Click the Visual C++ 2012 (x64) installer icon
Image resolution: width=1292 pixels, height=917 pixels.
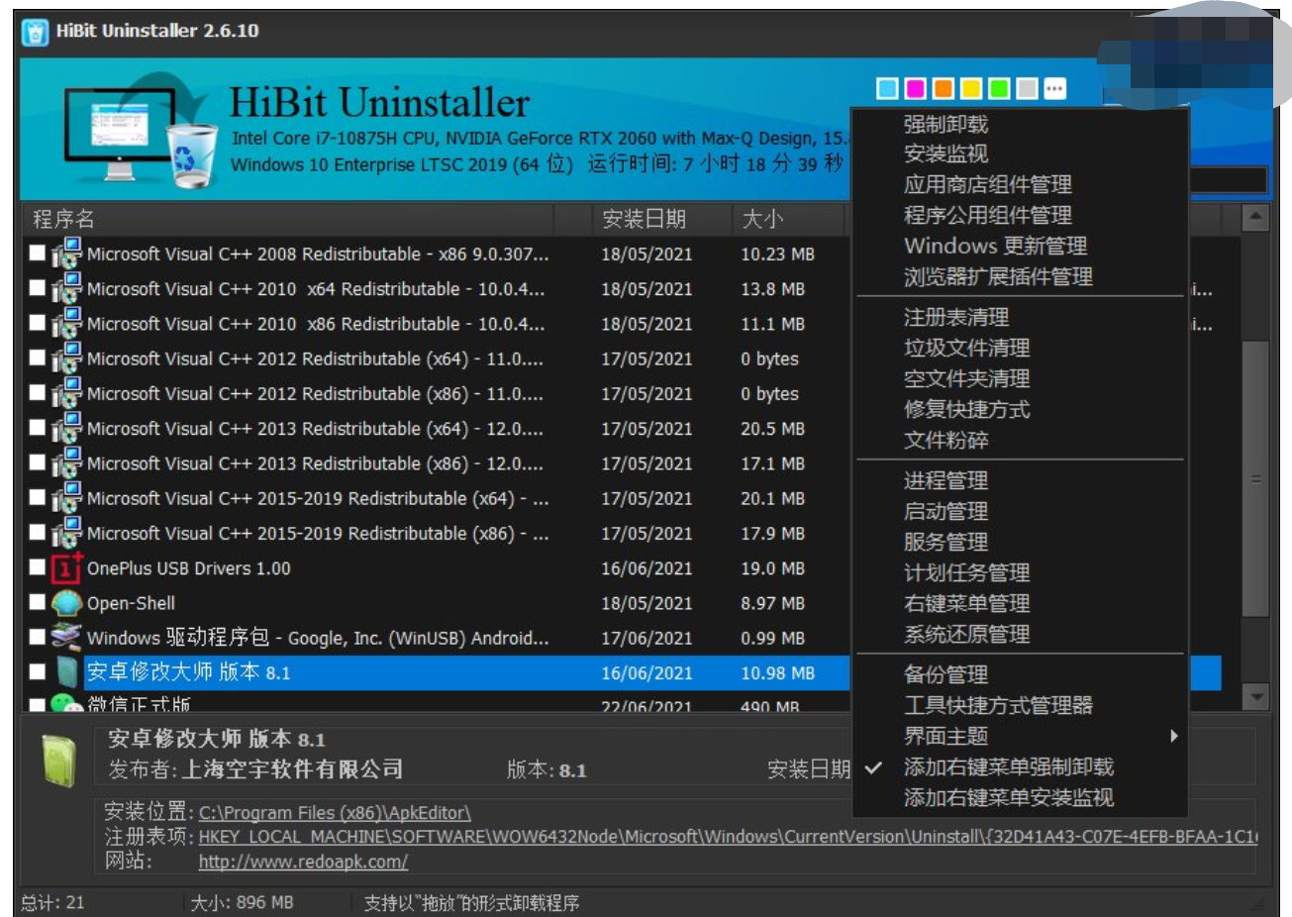(x=66, y=358)
